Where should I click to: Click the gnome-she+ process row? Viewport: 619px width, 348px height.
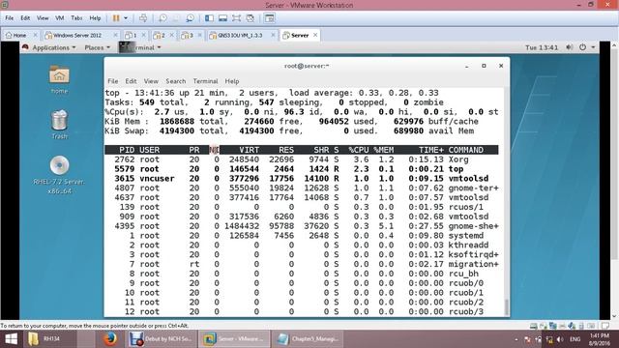[x=301, y=226]
